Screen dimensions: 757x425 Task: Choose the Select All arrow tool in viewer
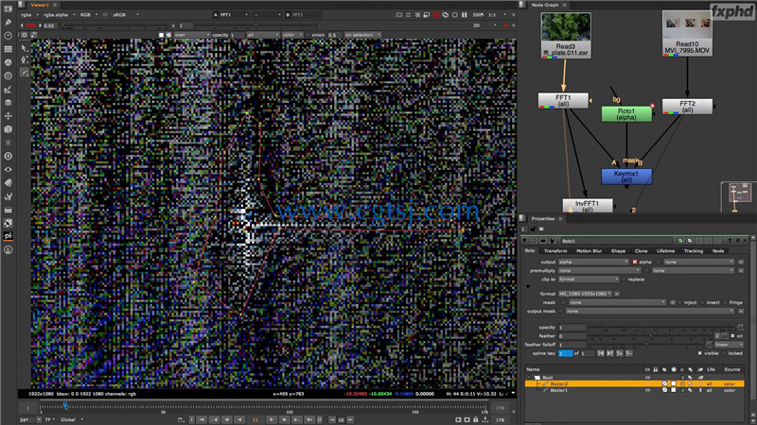click(25, 48)
